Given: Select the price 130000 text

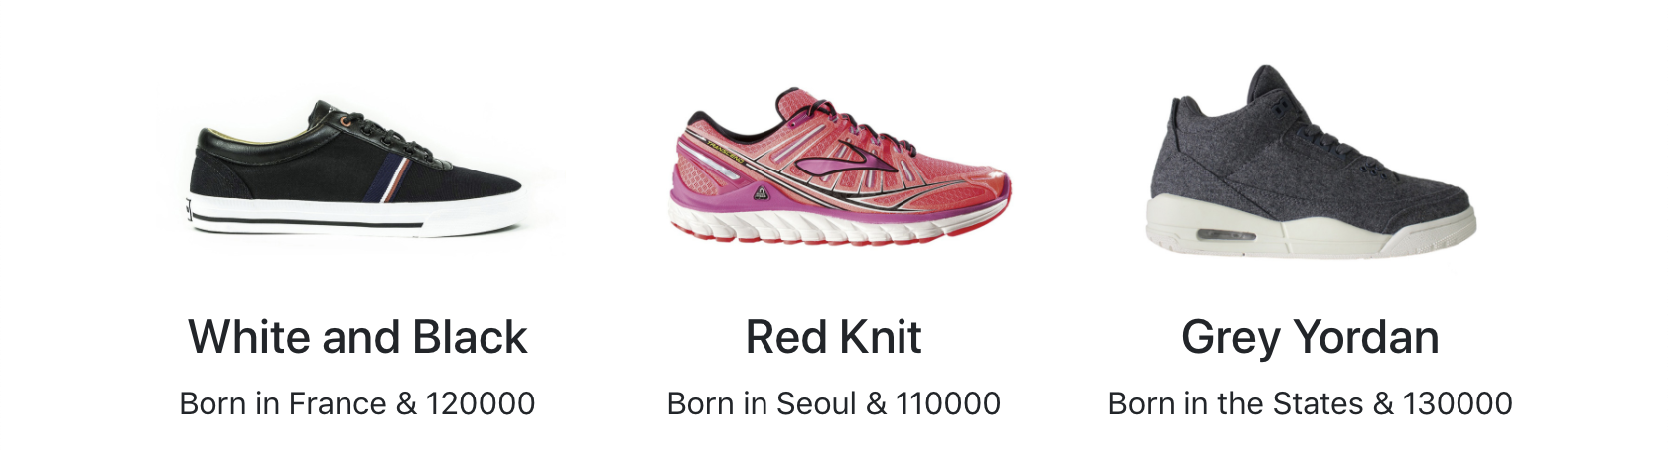Looking at the screenshot, I should [x=1458, y=403].
